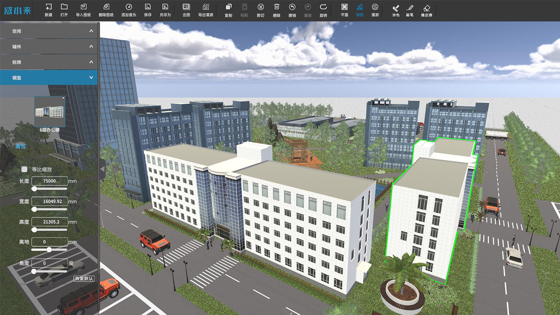560x315 pixels.
Task: Select the 模型 section header
Action: point(49,77)
